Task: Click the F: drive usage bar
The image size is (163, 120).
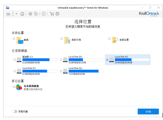Action: click(x=40, y=71)
